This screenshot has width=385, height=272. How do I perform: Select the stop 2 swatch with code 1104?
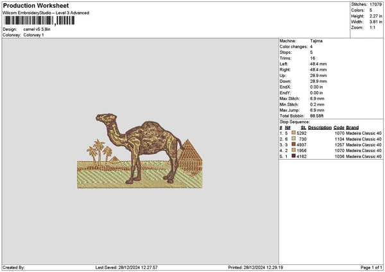[x=295, y=139]
